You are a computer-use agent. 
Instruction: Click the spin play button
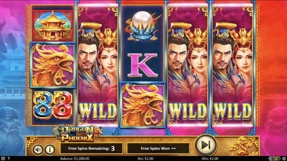click(206, 145)
